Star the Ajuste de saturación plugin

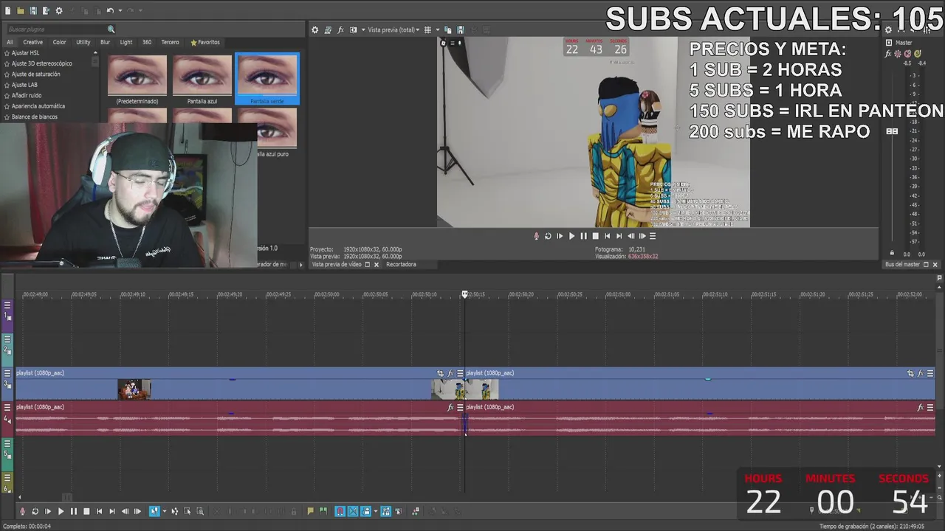[7, 74]
